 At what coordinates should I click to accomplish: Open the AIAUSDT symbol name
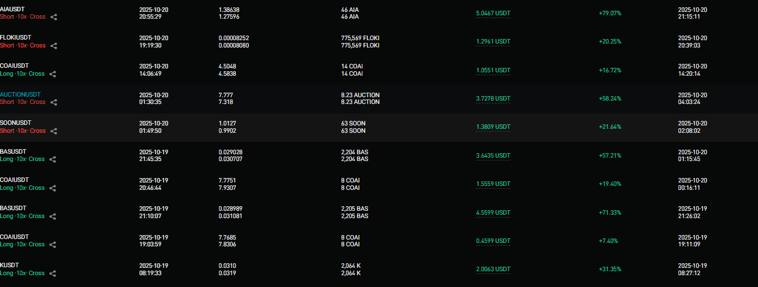pos(12,9)
